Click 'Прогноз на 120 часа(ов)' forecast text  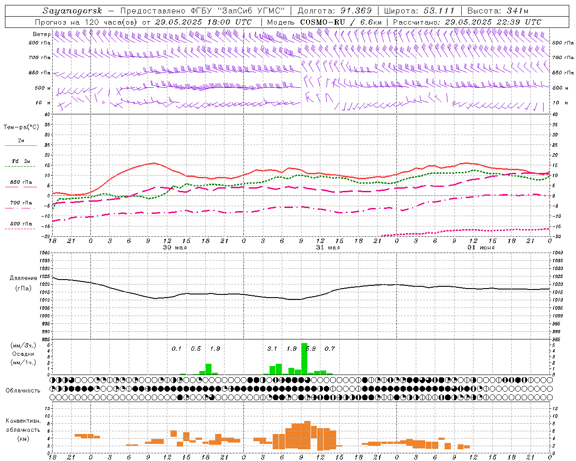coord(86,22)
